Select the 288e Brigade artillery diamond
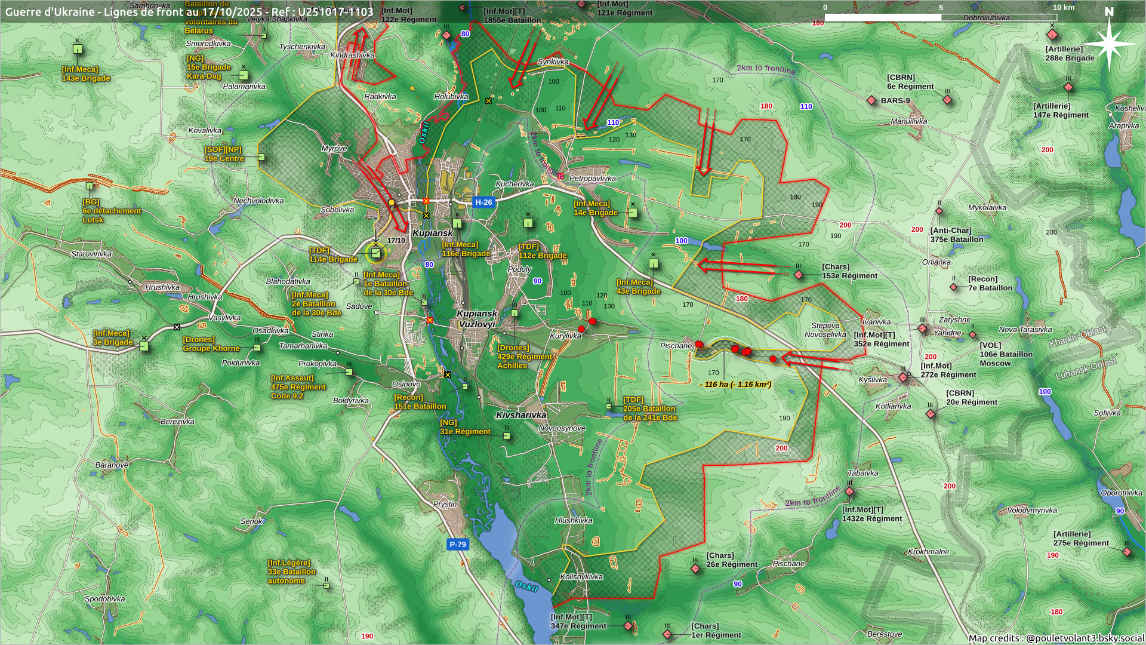 tap(1052, 35)
